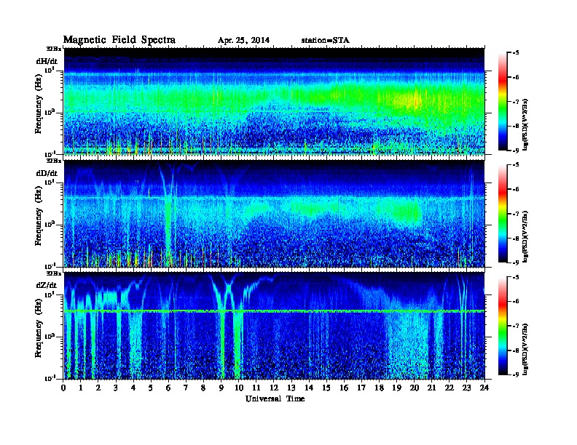Click the "-8" value on dD/dt color bar
This screenshot has width=577, height=445.
tap(516, 238)
